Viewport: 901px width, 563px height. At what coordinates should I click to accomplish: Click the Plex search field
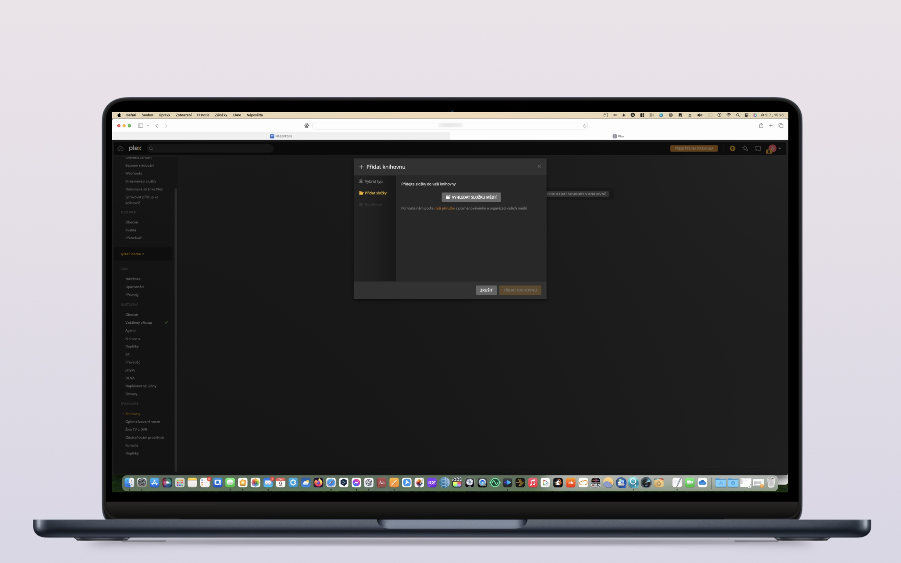[211, 149]
